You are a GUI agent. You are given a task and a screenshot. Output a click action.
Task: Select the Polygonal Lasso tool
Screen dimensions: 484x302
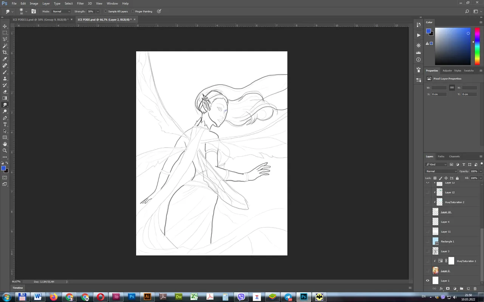point(5,39)
